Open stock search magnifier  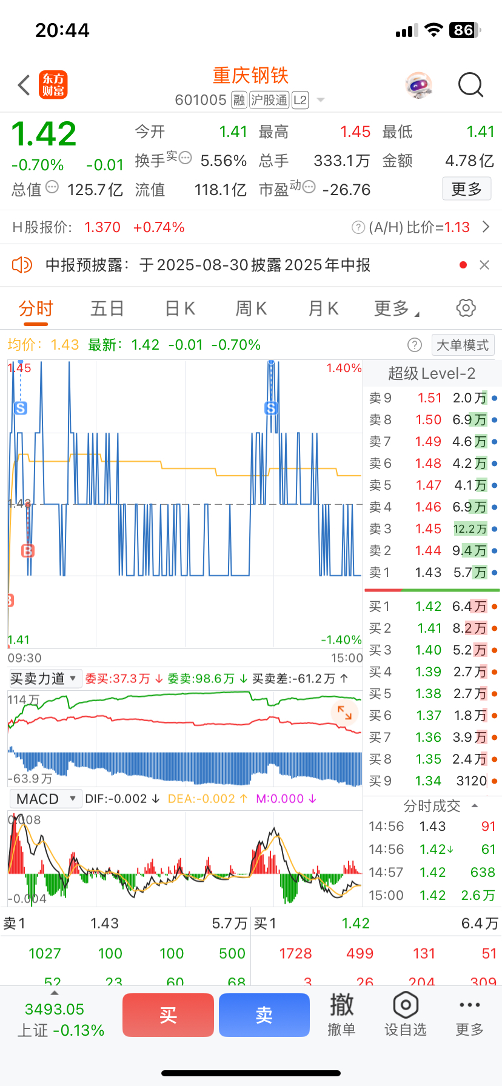470,85
